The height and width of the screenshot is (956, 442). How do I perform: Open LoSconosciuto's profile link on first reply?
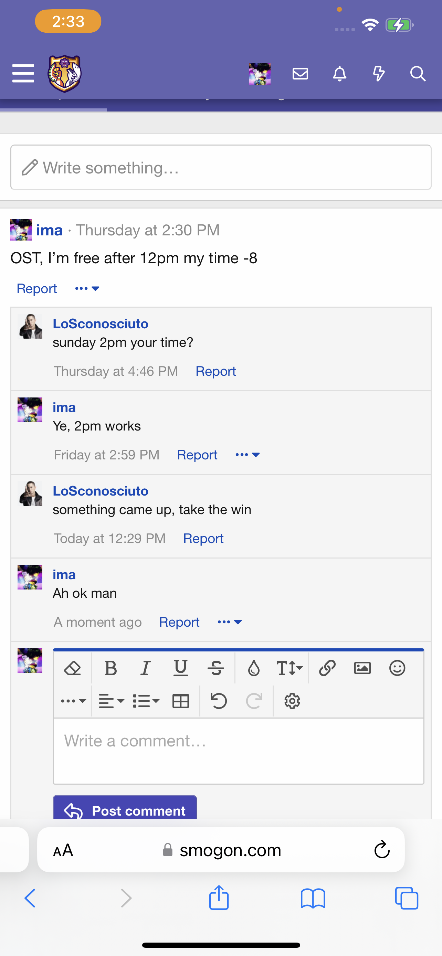[101, 323]
